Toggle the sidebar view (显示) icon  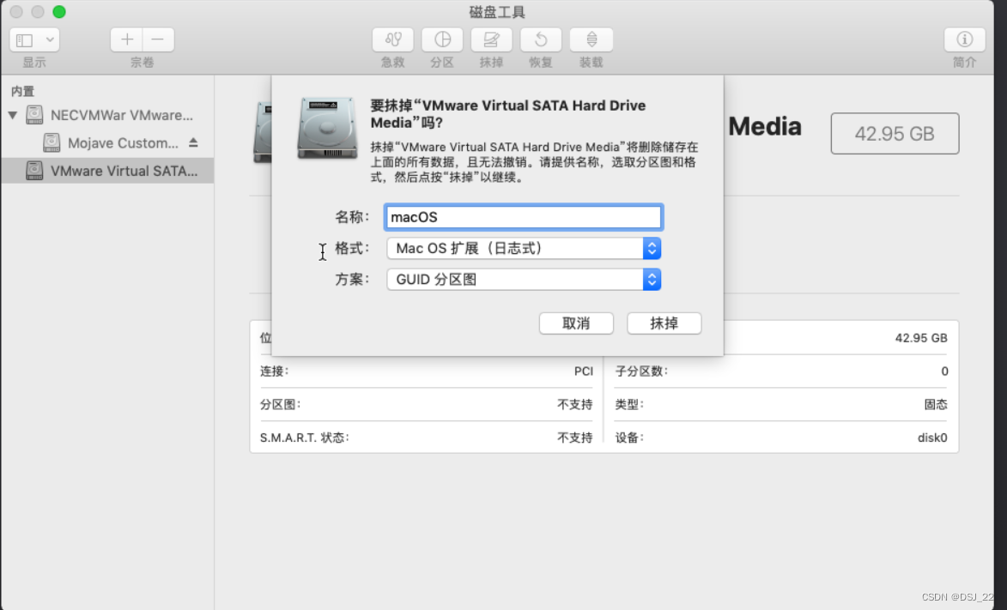(x=25, y=39)
